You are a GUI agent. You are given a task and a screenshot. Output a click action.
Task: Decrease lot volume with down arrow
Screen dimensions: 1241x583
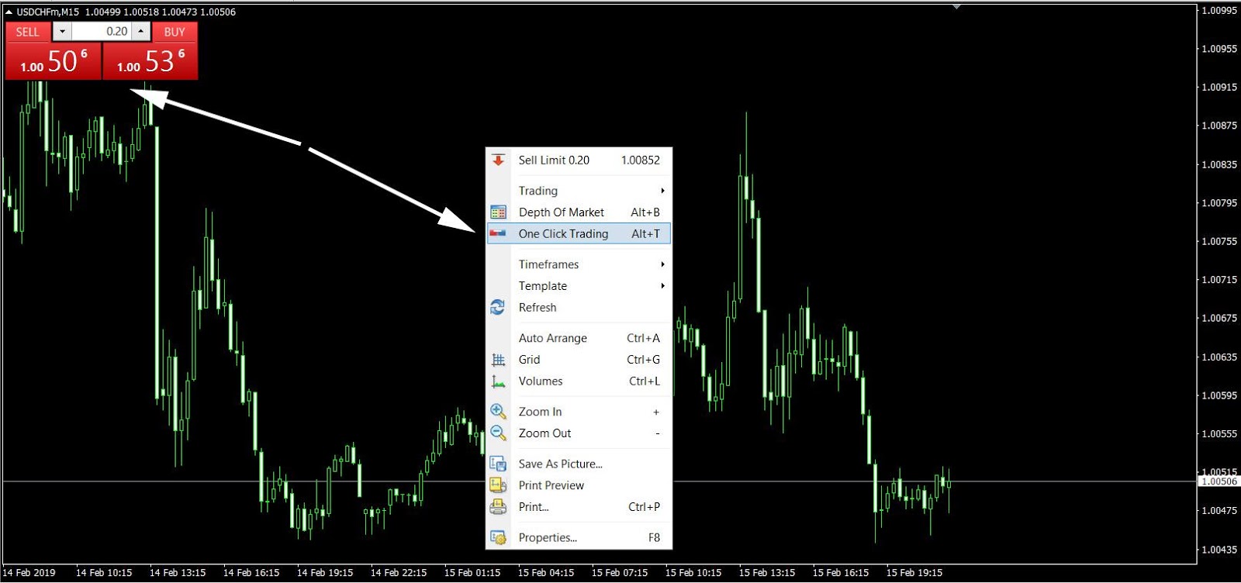62,32
